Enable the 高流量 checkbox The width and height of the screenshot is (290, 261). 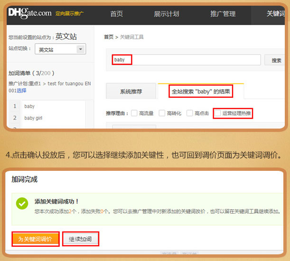tap(134, 113)
